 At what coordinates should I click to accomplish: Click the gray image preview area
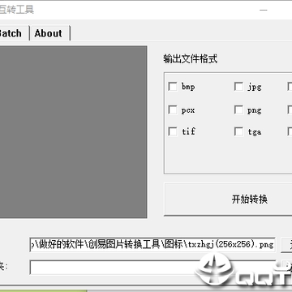pos(73,131)
